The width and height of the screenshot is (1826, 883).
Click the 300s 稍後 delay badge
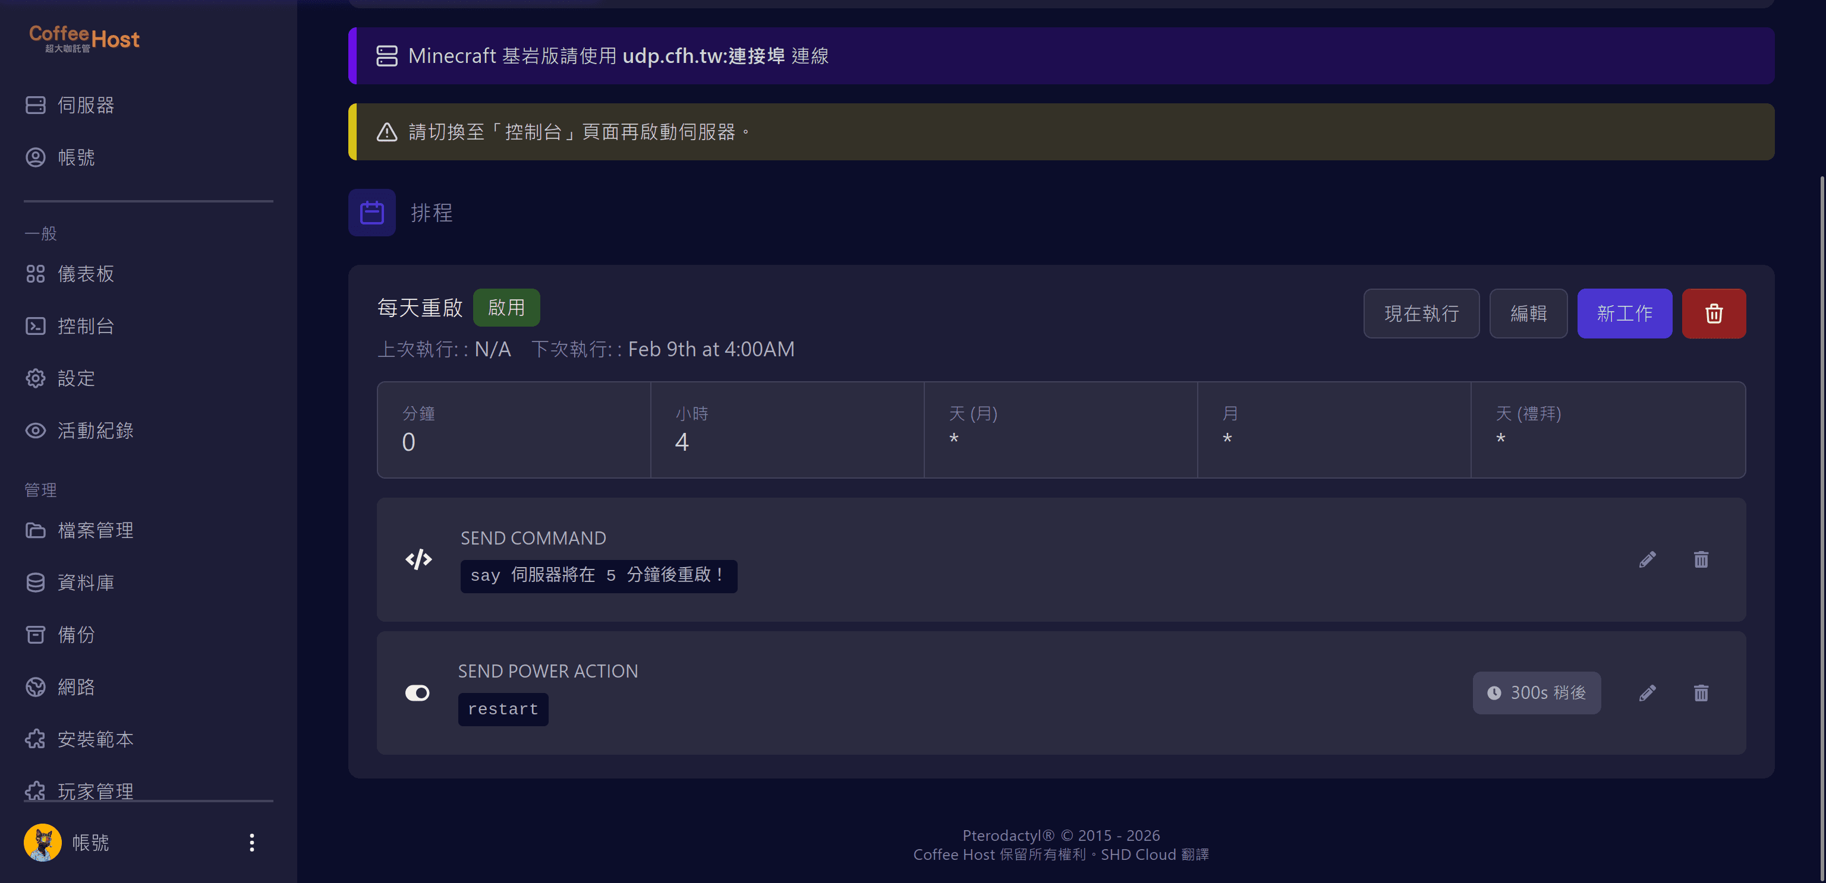[x=1536, y=692]
